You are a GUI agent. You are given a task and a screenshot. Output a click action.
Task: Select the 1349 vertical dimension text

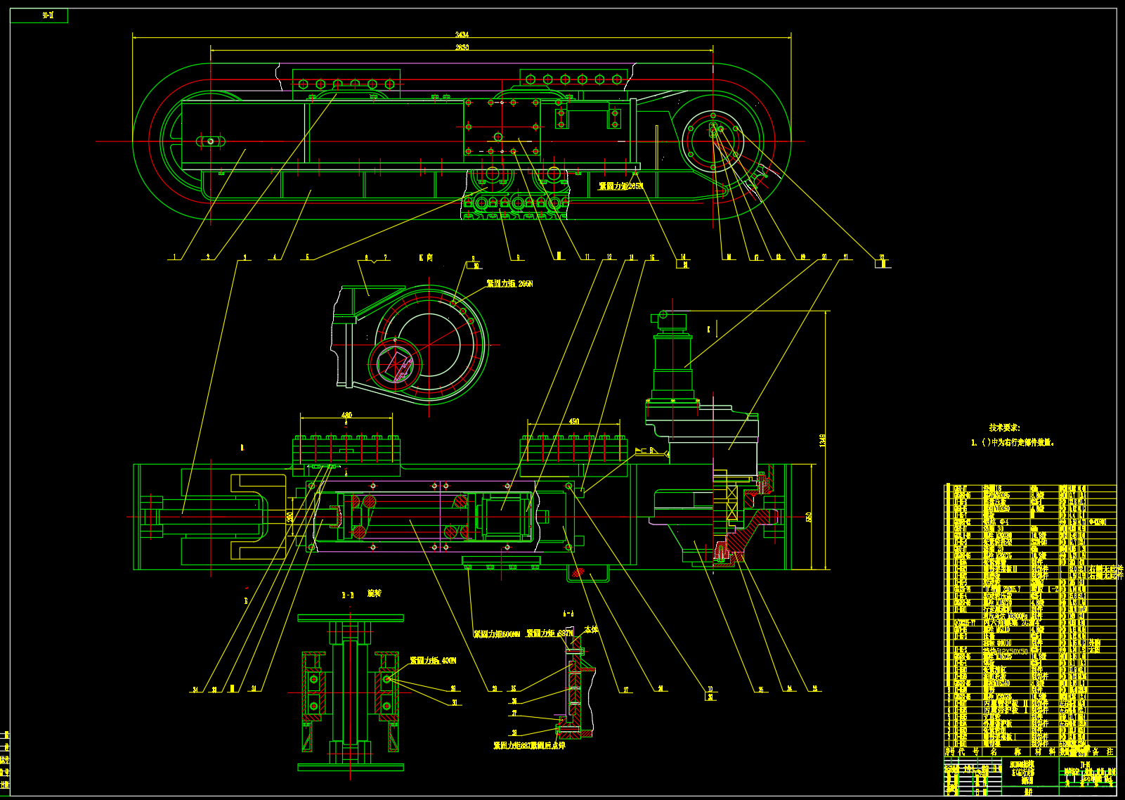point(822,440)
